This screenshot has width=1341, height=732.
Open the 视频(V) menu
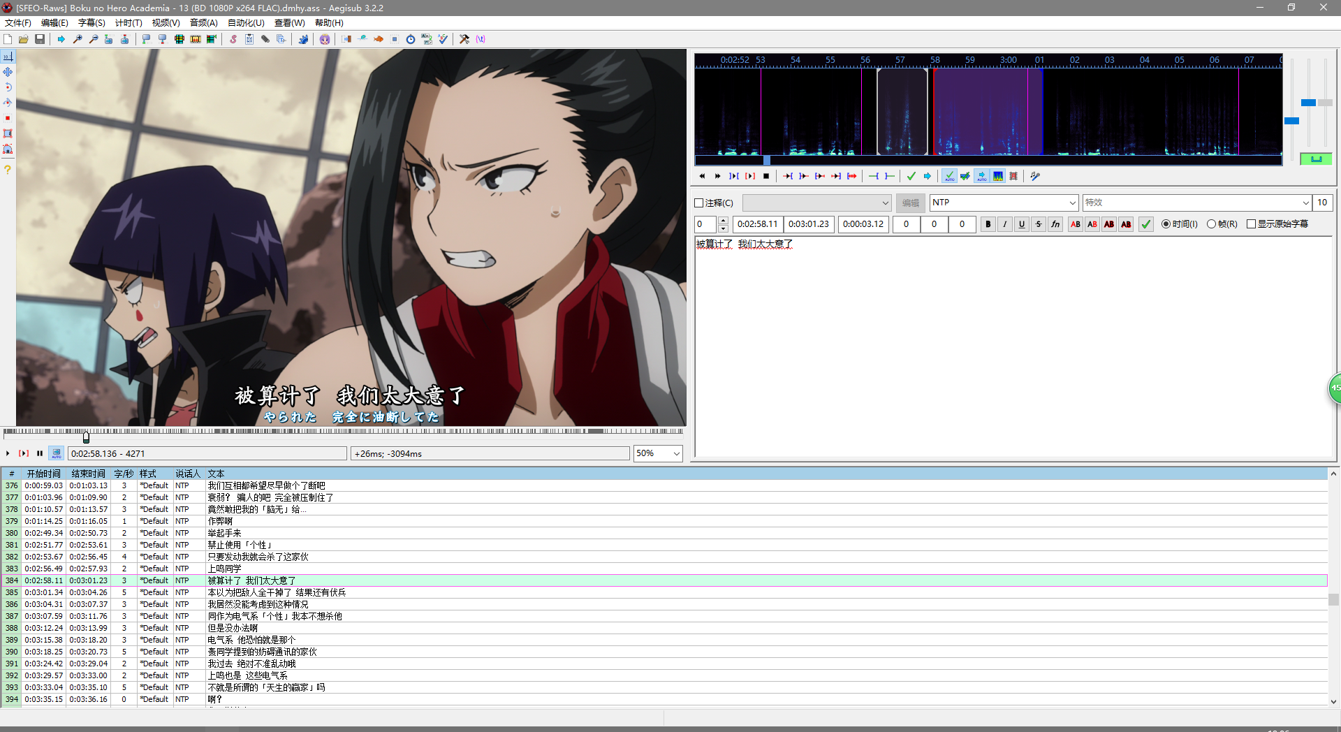(166, 23)
